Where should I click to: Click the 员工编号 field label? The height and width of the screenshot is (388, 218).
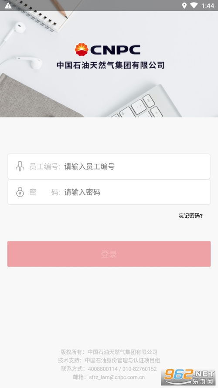click(44, 166)
